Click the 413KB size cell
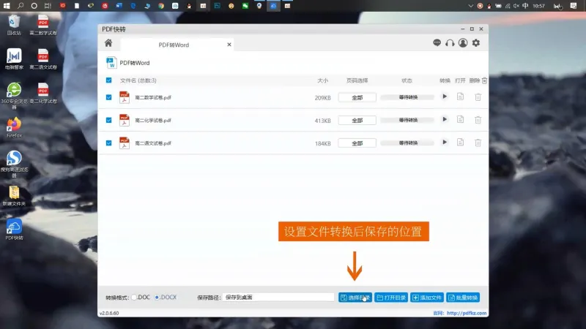 (322, 121)
